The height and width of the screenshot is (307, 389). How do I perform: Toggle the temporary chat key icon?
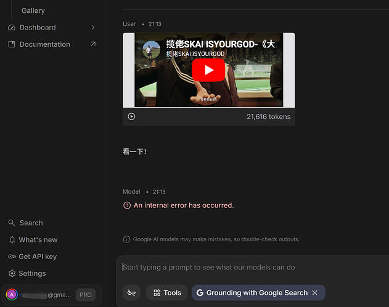(x=131, y=293)
